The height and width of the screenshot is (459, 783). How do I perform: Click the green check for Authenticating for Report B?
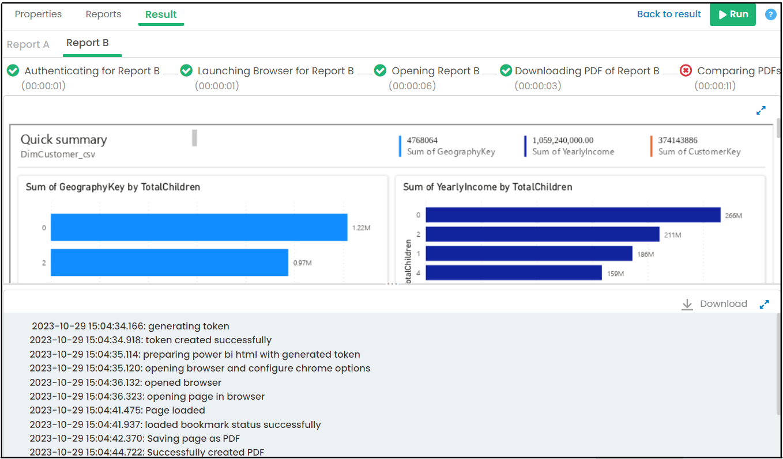click(x=13, y=70)
